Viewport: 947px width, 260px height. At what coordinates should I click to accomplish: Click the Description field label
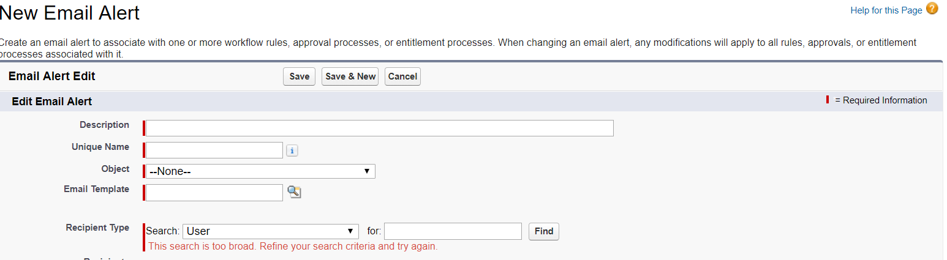[104, 125]
